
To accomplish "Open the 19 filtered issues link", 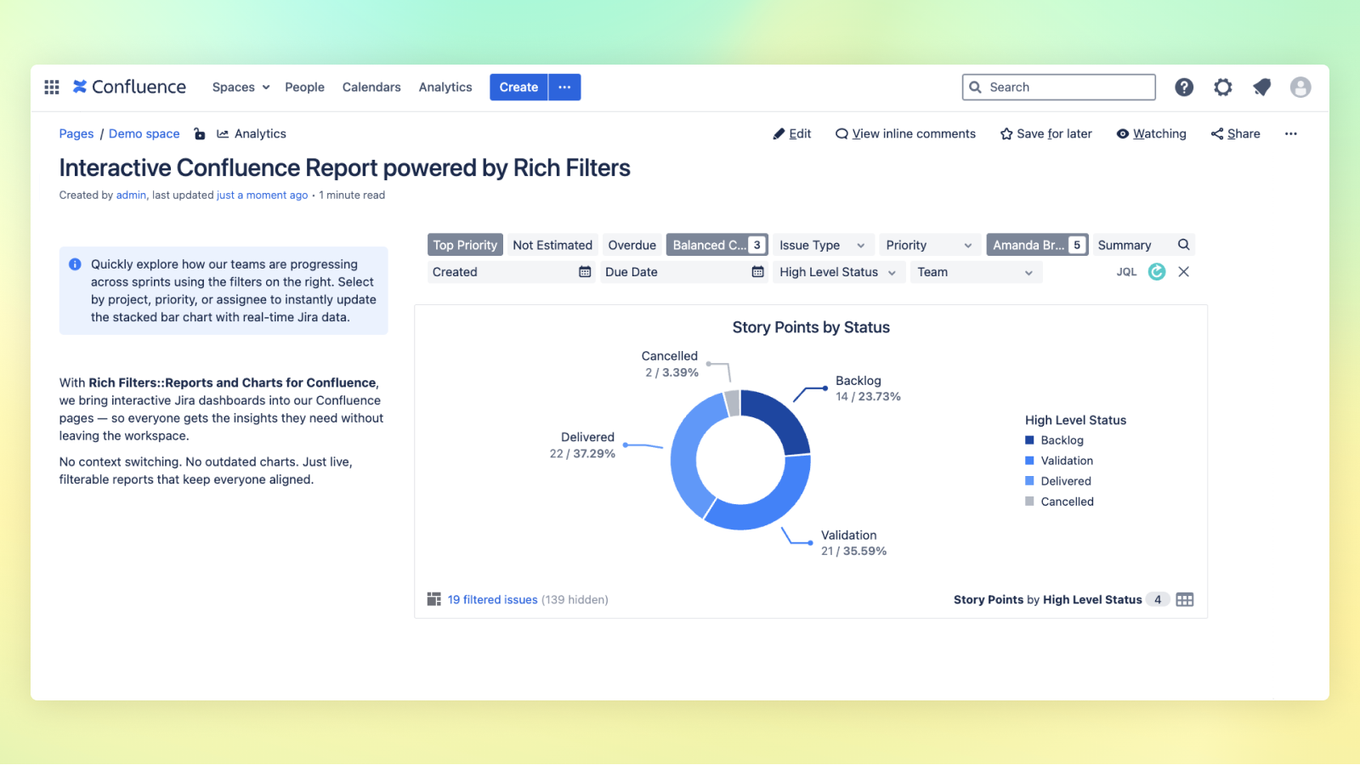I will pyautogui.click(x=493, y=599).
